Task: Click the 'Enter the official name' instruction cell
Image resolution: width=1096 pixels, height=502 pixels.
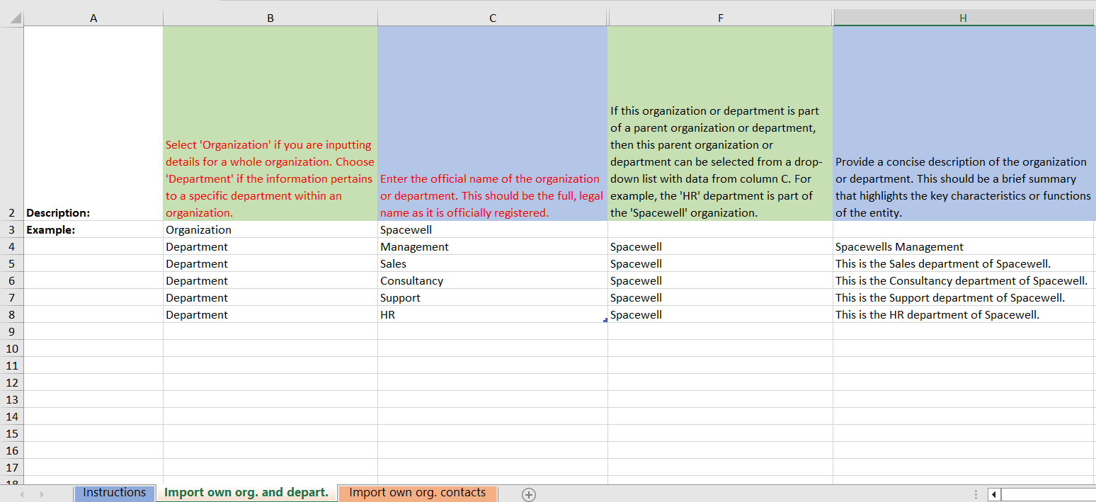Action: [493, 123]
